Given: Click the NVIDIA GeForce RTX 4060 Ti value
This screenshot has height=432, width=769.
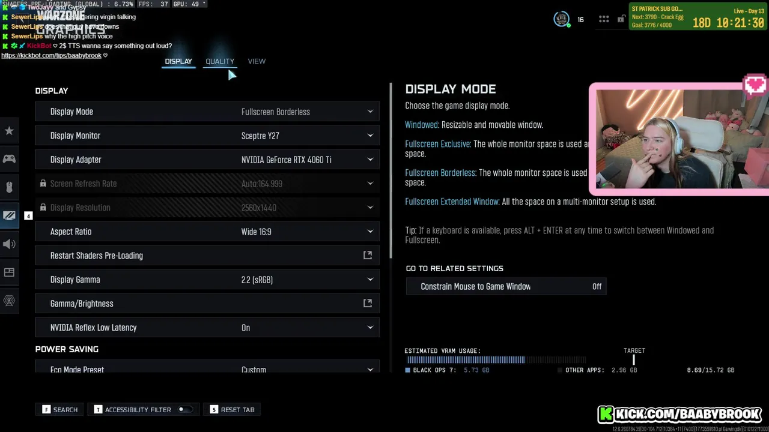Looking at the screenshot, I should coord(286,160).
